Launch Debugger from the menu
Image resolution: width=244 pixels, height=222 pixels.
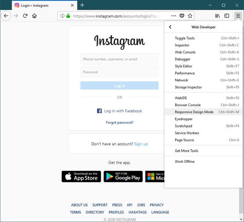click(203, 59)
